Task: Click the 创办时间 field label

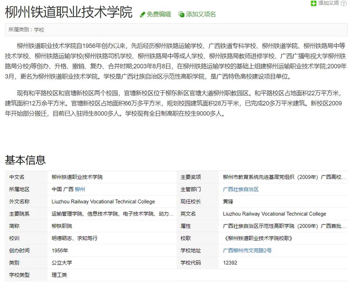Action: click(x=19, y=250)
